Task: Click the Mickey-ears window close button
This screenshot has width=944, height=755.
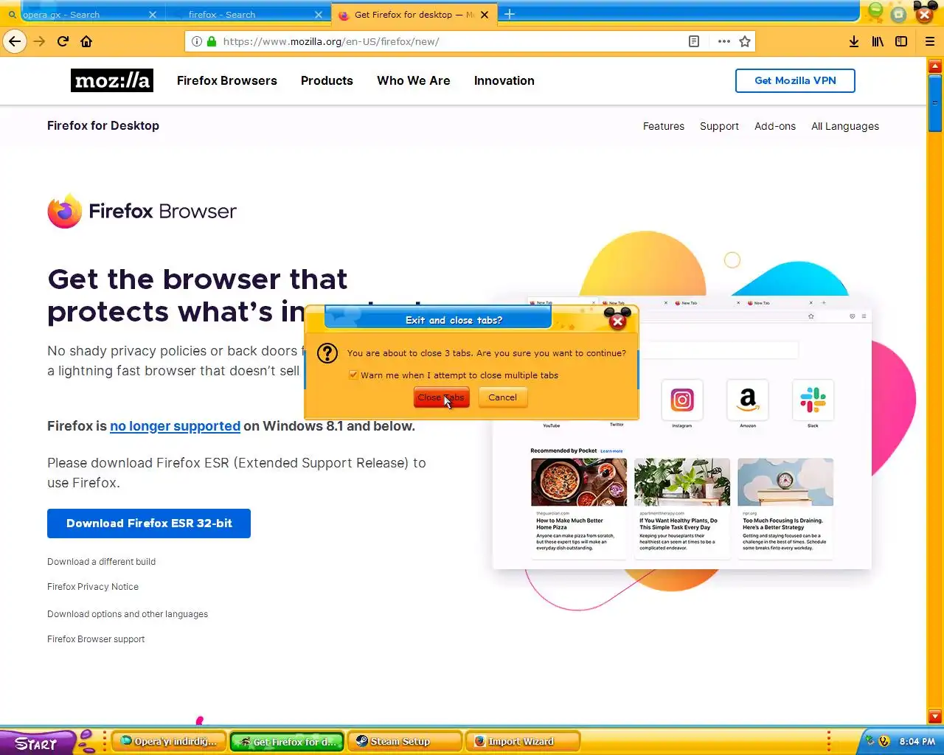Action: (925, 13)
